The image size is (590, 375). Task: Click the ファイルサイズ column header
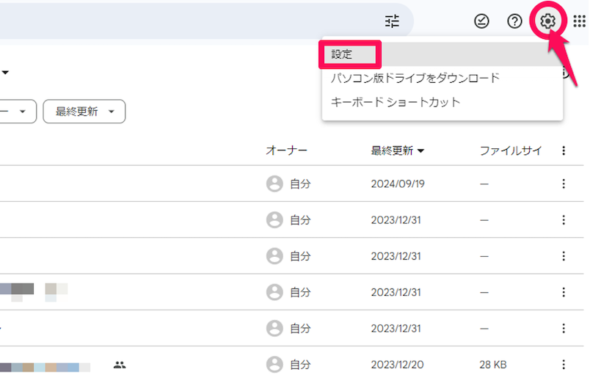[x=511, y=150]
